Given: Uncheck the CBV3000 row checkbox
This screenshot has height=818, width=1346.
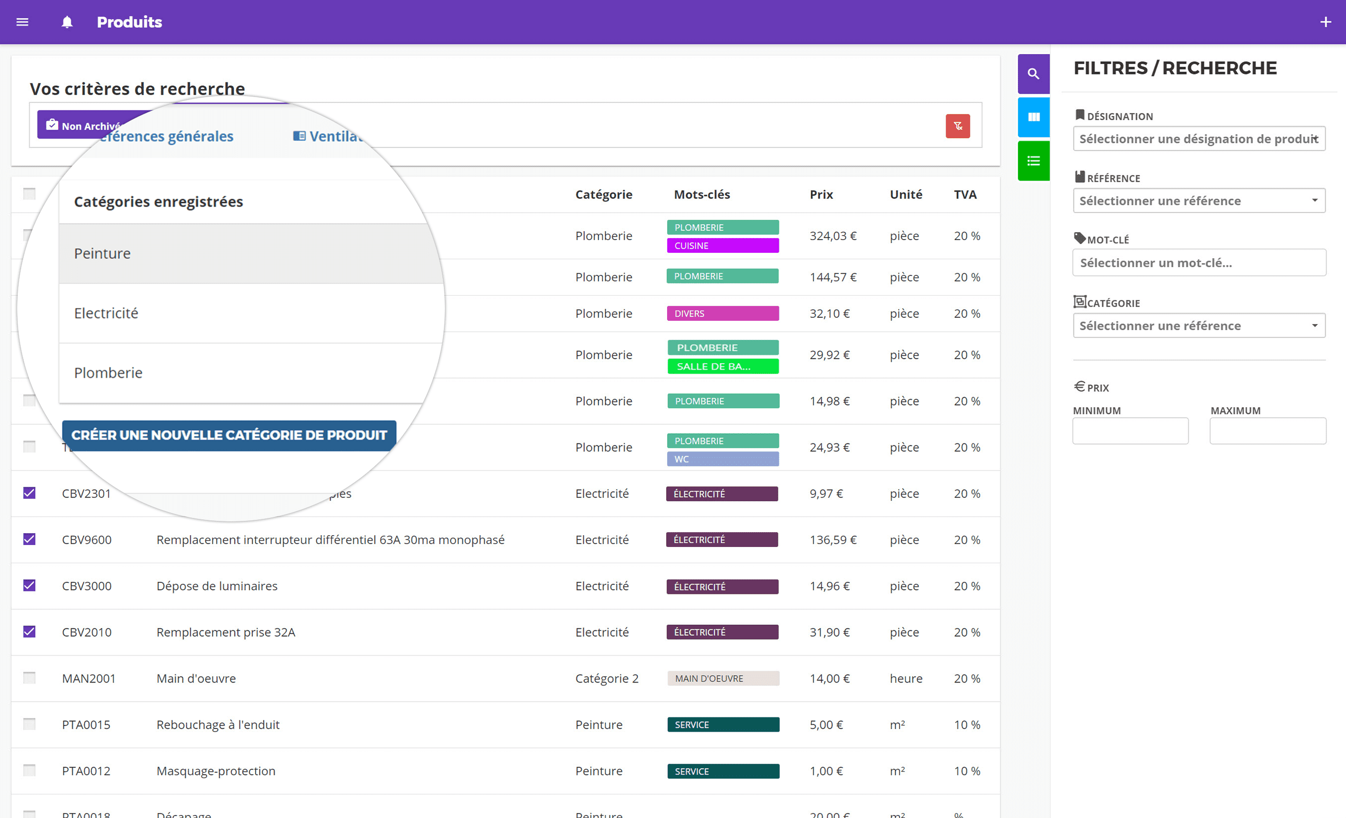Looking at the screenshot, I should [x=30, y=585].
